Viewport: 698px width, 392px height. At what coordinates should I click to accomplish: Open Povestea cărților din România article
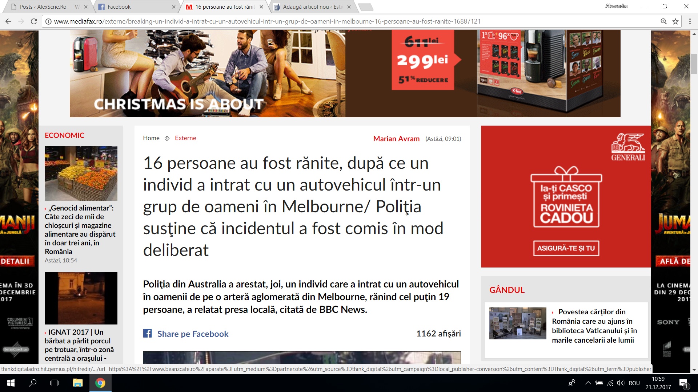click(594, 326)
